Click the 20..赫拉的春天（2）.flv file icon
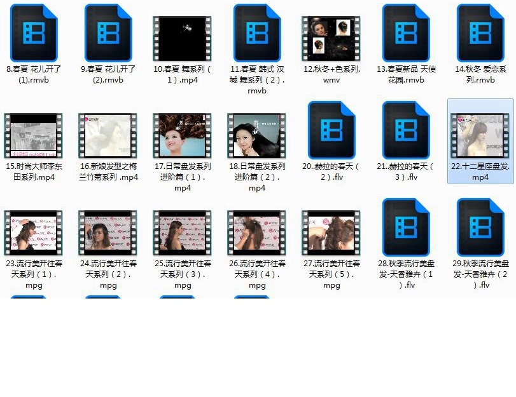This screenshot has width=516, height=397. (331, 130)
